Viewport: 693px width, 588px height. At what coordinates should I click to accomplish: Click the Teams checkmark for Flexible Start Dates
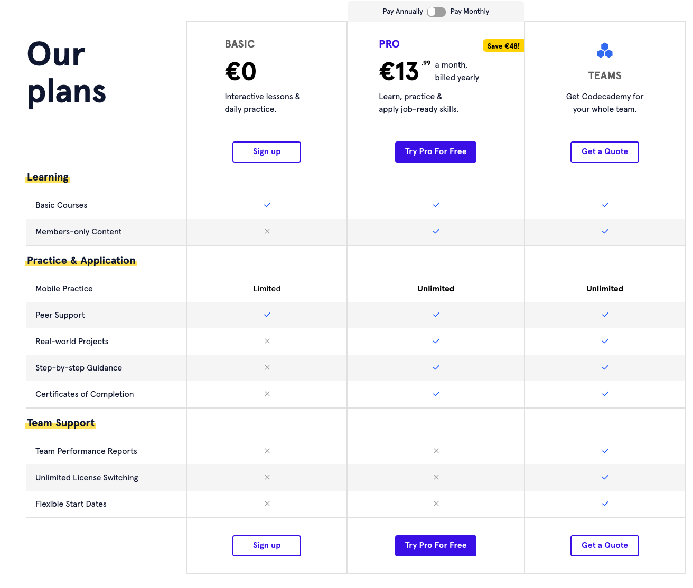605,504
